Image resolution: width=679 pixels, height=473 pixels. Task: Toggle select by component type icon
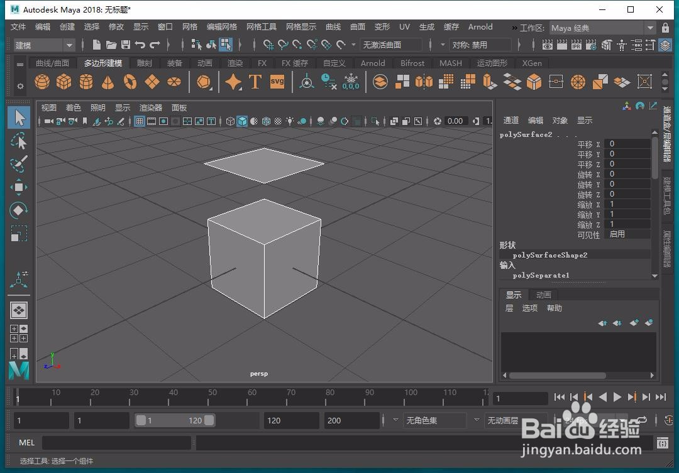[226, 44]
